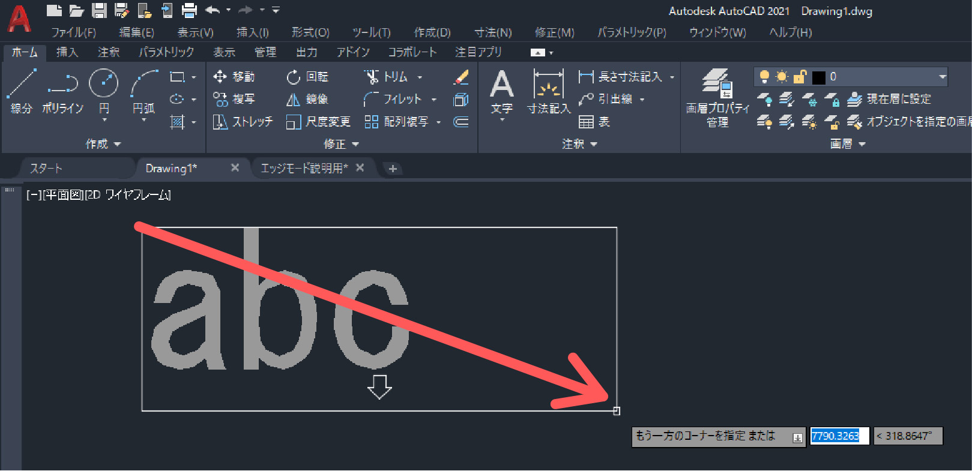Expand the 作成 panel flyout

(103, 144)
